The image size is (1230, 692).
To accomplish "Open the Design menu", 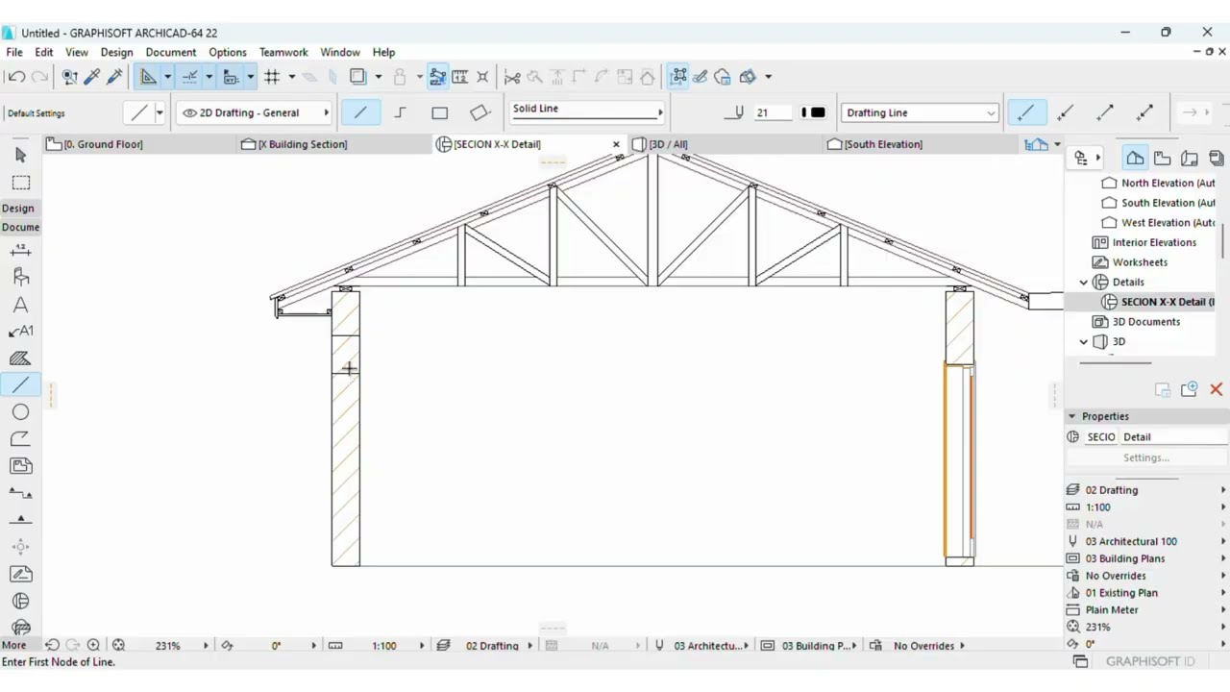I will pos(116,52).
